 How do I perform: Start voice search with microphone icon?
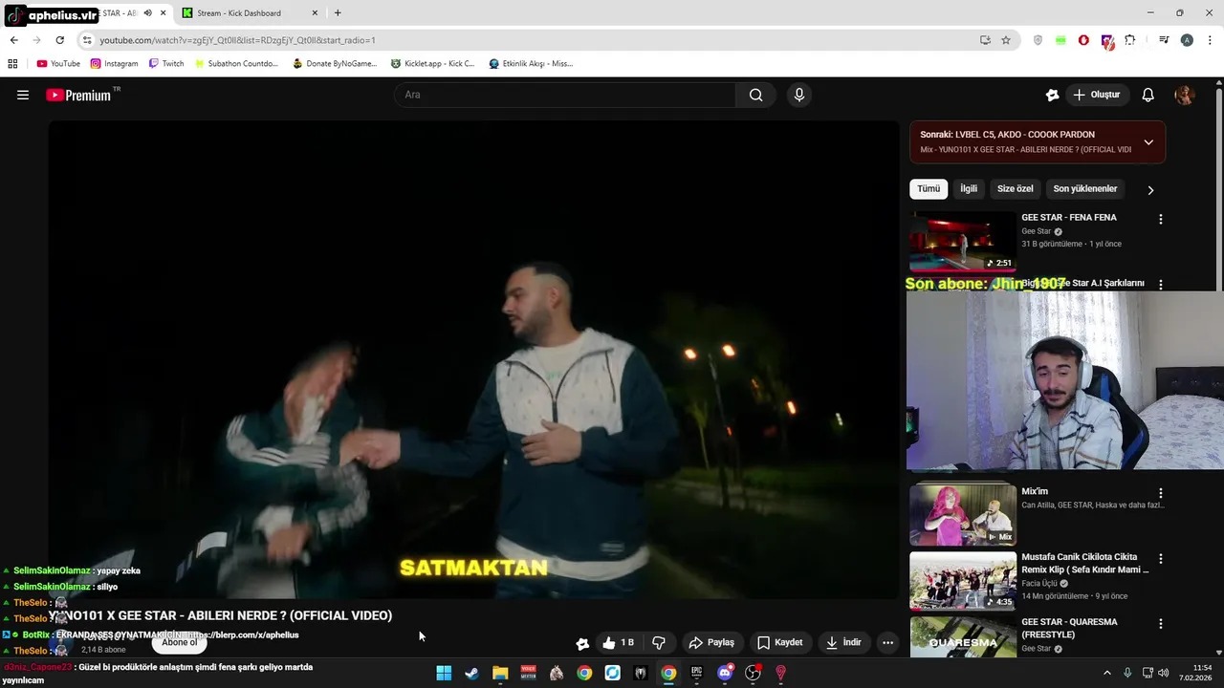point(799,95)
